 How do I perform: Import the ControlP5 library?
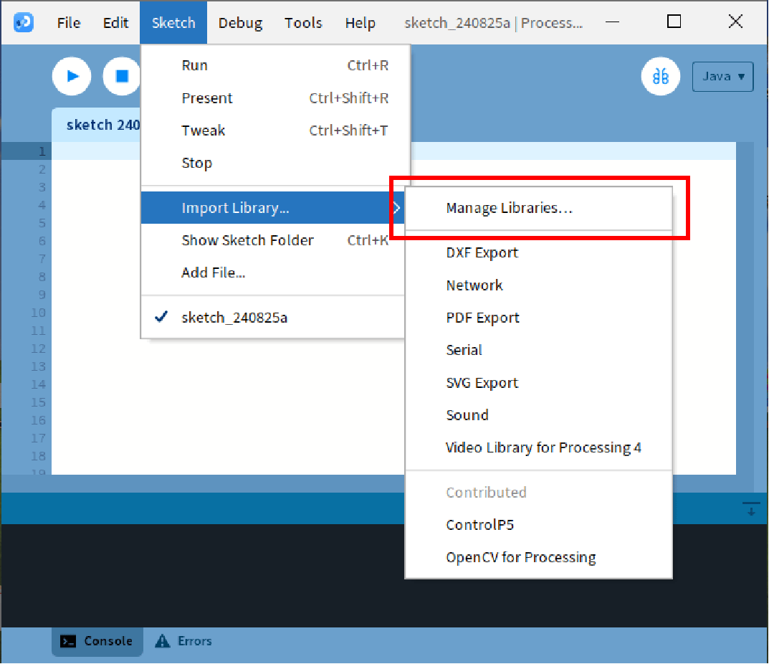538,525
